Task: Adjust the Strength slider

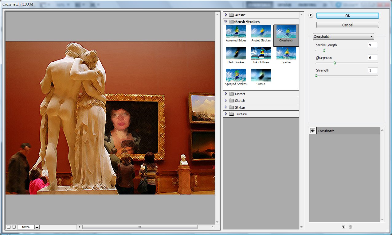Action: (316, 75)
